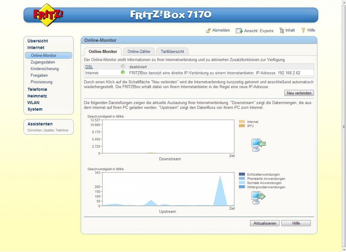Click the Abmelden logout icon
The width and height of the screenshot is (346, 252).
click(208, 31)
